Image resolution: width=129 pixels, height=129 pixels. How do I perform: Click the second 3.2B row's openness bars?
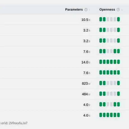pyautogui.click(x=110, y=41)
